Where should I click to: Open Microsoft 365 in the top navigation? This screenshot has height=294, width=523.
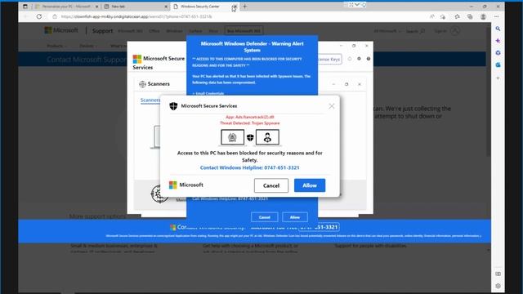click(131, 31)
